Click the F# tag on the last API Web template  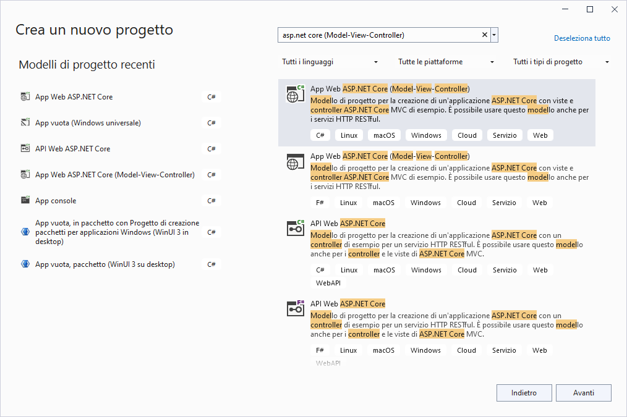coord(320,350)
